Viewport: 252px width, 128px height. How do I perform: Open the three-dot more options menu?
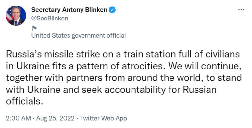241,10
